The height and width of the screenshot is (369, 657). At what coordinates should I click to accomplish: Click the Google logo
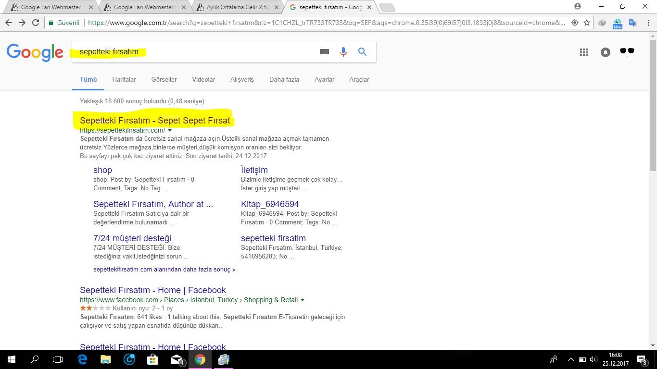[x=35, y=52]
